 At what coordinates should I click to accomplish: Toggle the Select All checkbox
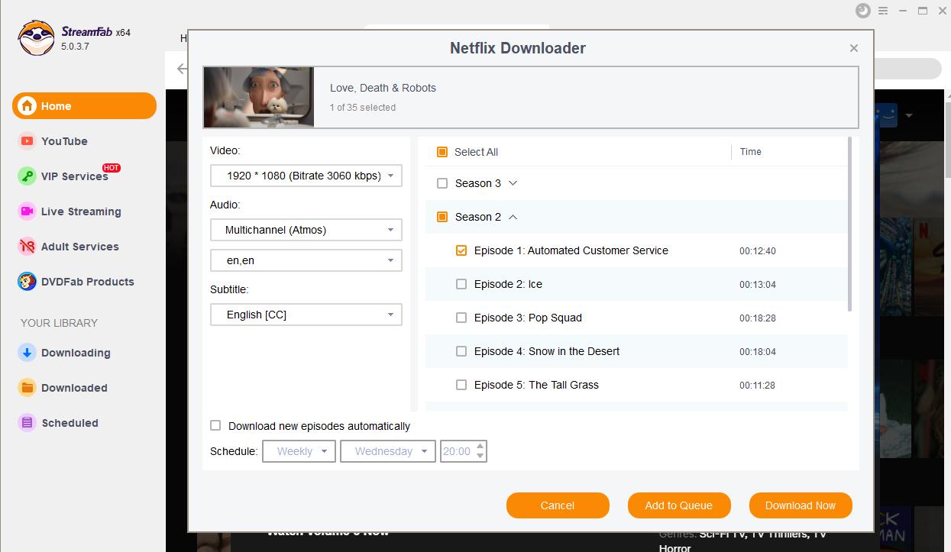(442, 152)
